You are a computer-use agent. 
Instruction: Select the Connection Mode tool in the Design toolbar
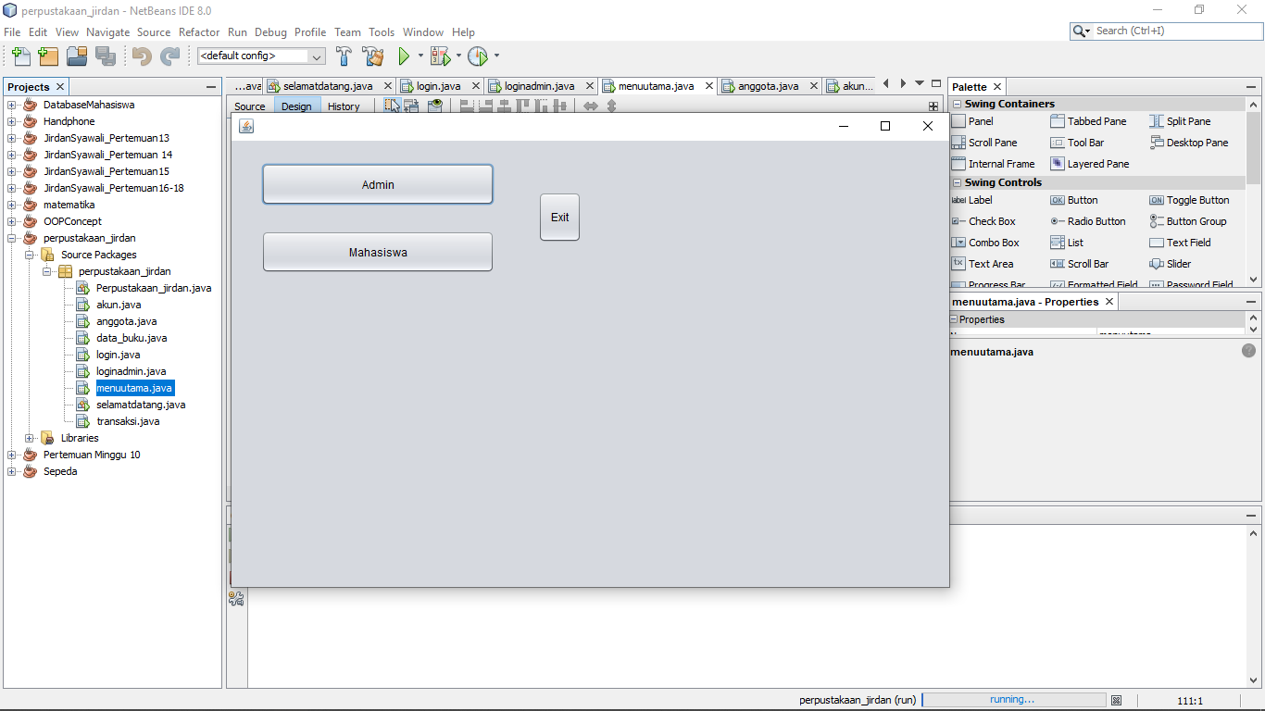point(410,105)
